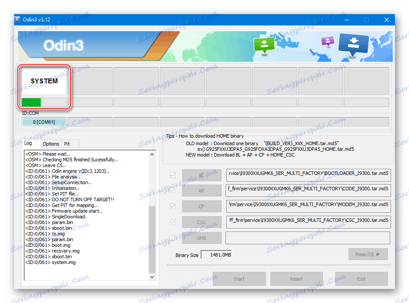Screen dimensions: 409x303
Task: Minimize the Odin3 window
Action: coord(346,20)
